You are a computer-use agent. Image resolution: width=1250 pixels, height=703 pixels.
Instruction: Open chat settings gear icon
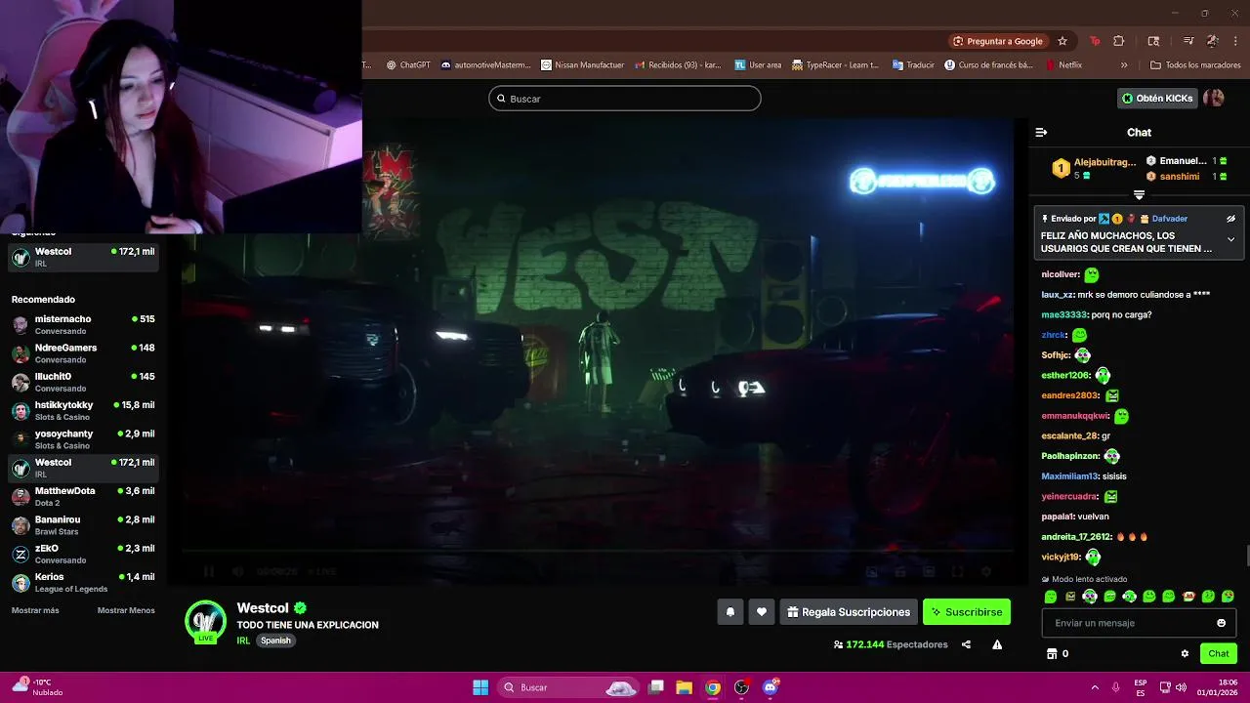coord(1185,654)
